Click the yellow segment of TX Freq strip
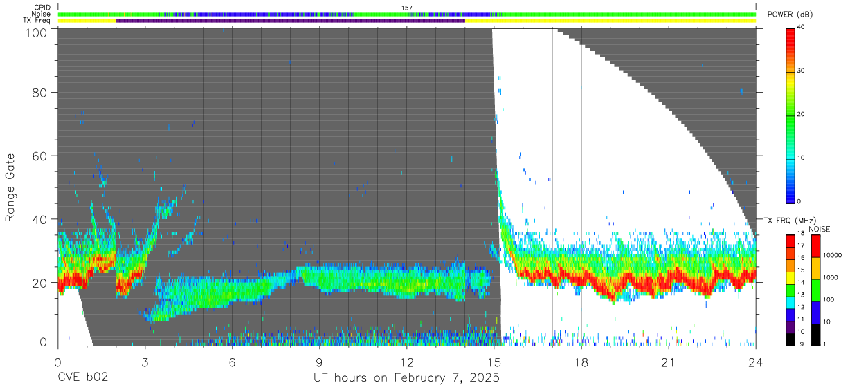The width and height of the screenshot is (850, 392). tap(610, 21)
